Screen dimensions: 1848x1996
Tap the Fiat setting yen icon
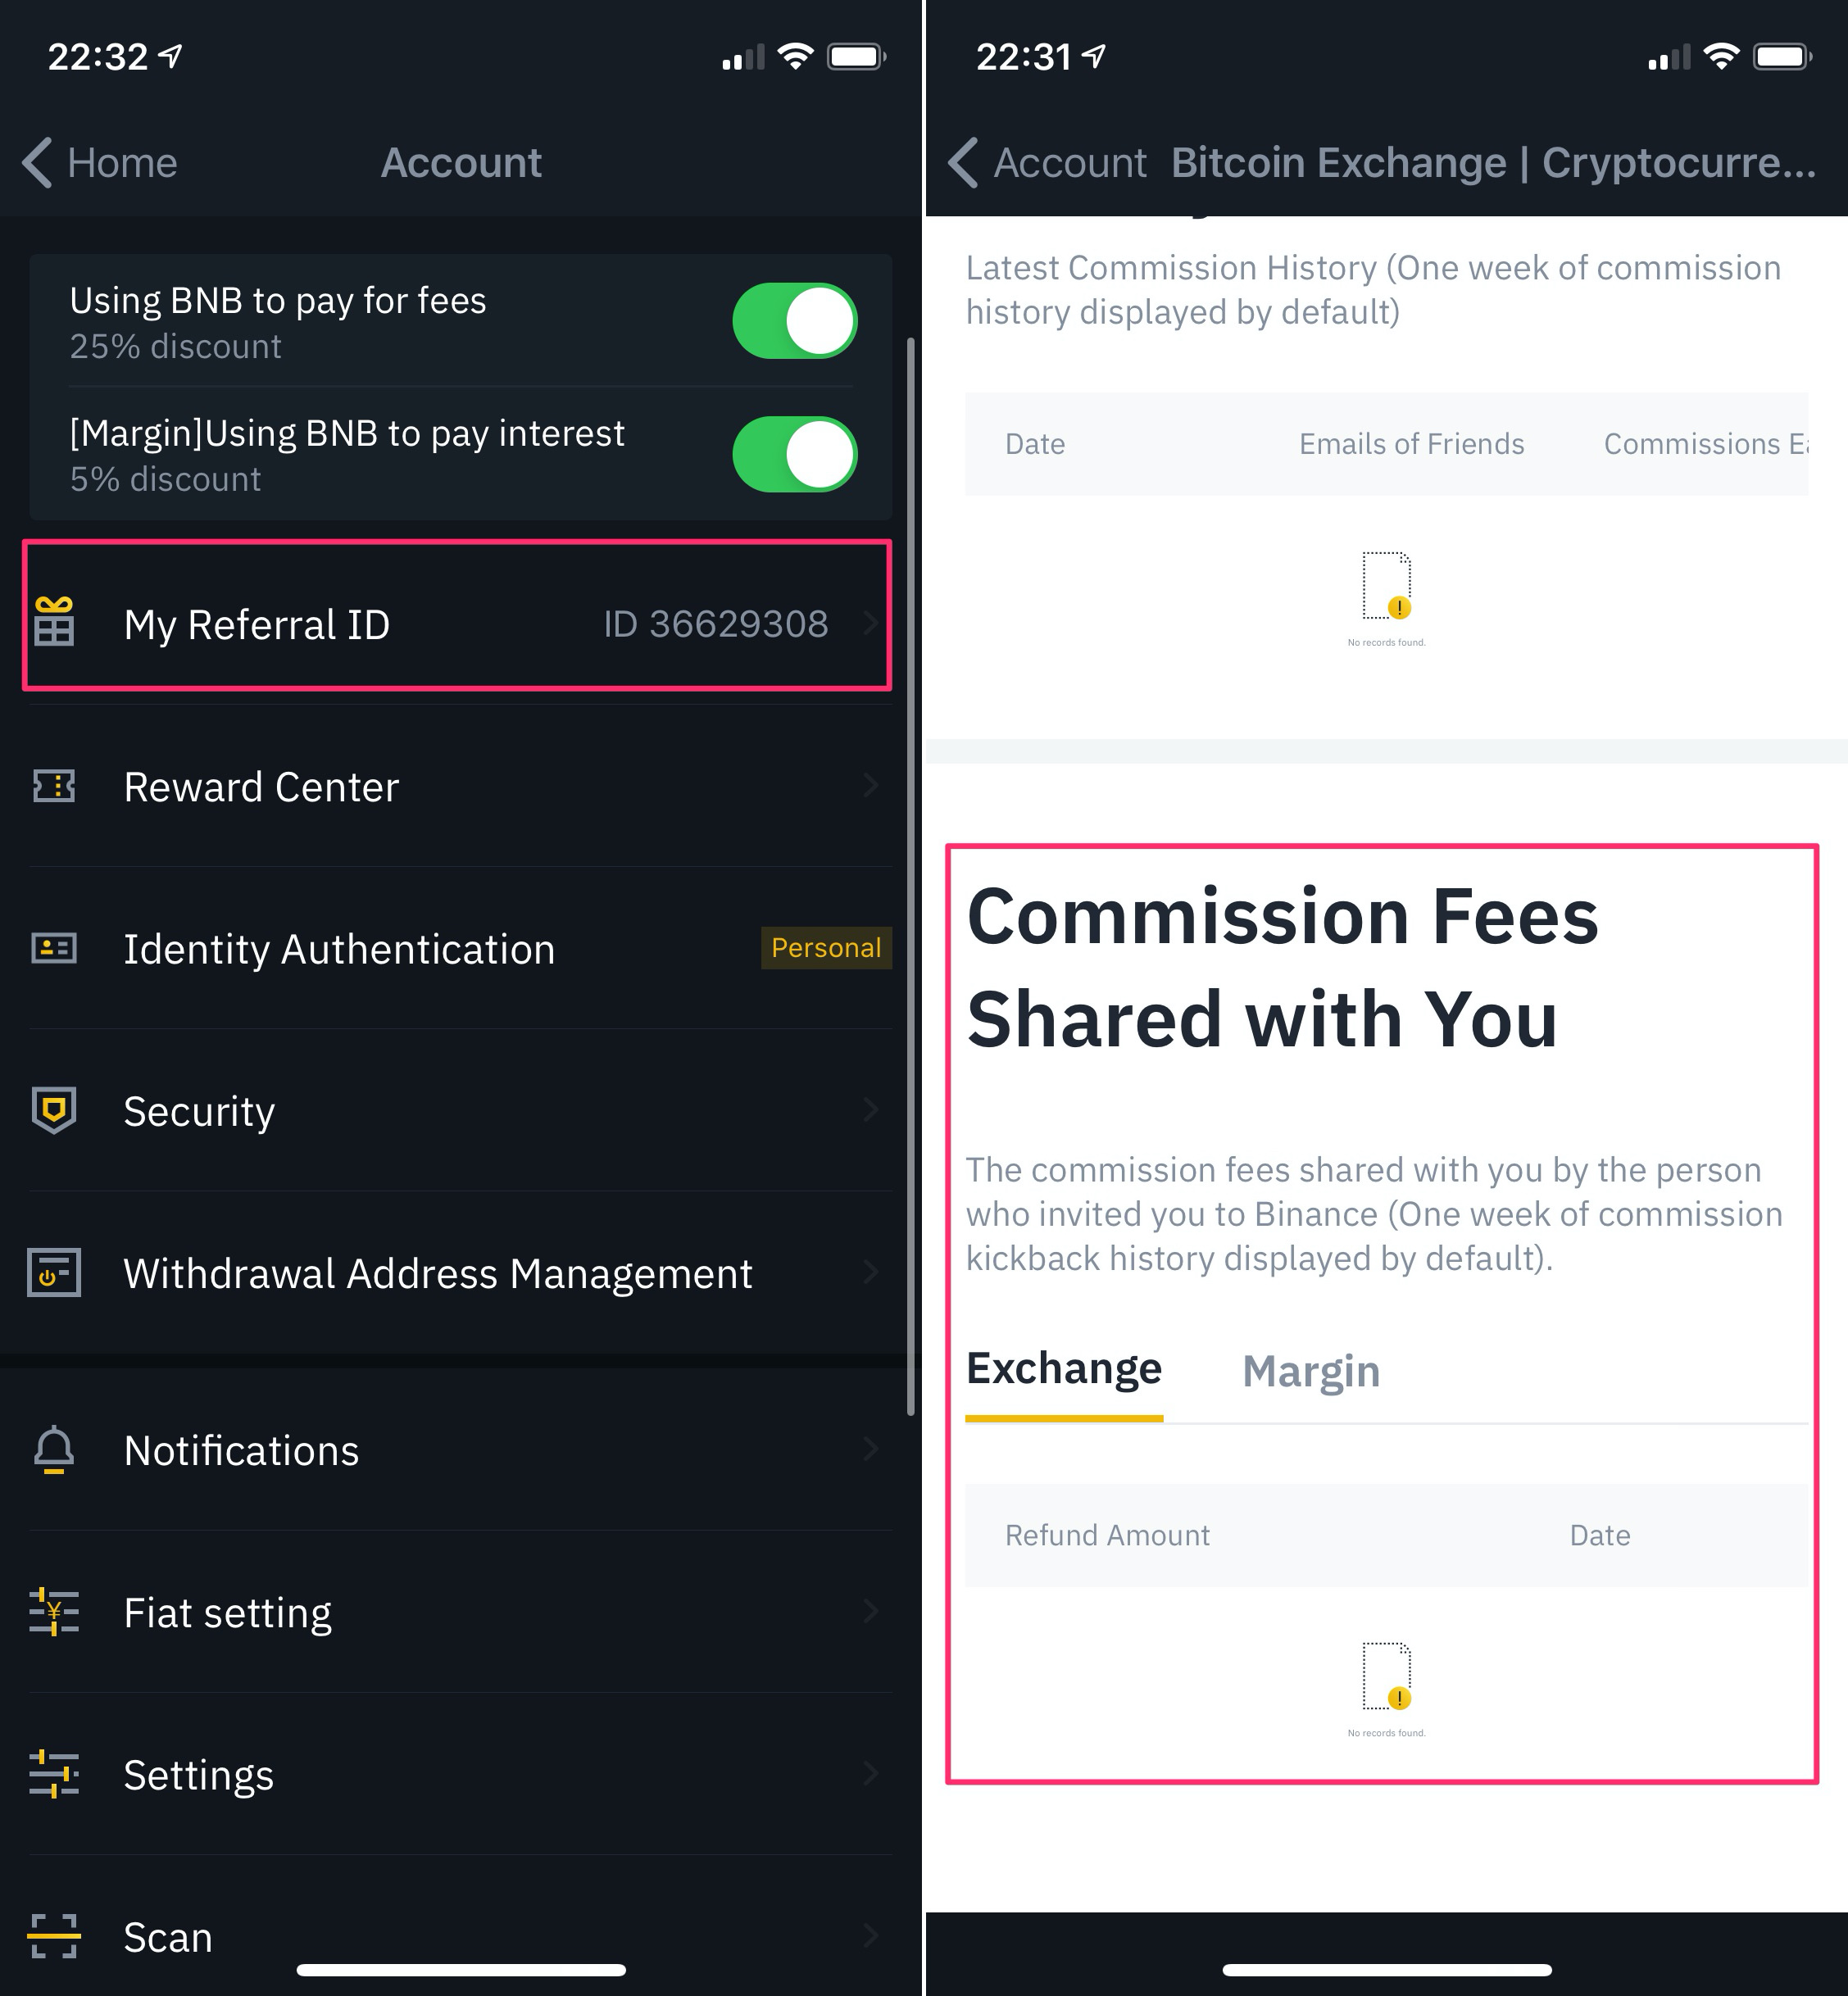click(54, 1611)
